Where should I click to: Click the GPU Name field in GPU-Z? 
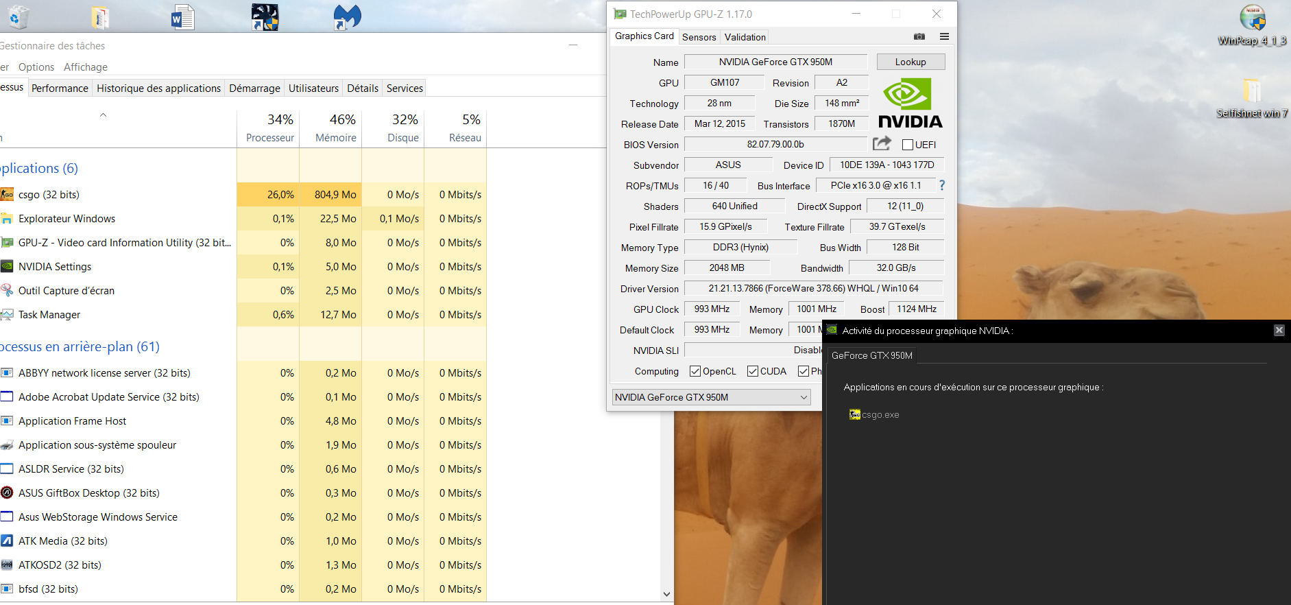(775, 62)
